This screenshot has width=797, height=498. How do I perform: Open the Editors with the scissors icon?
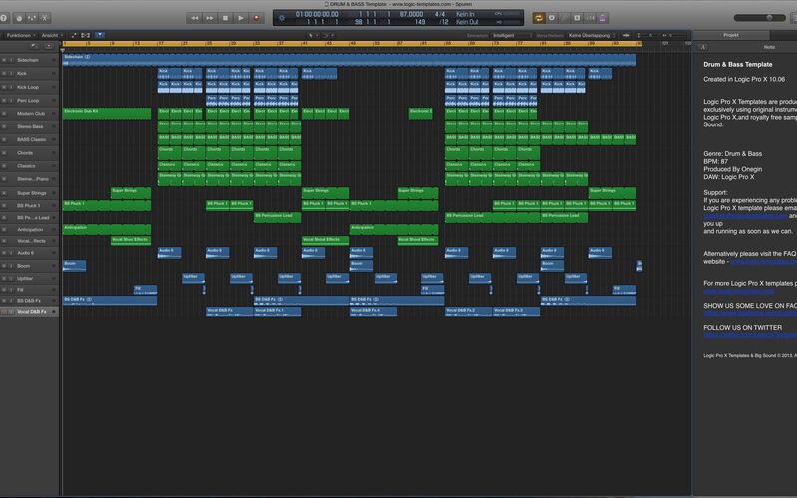[x=45, y=18]
